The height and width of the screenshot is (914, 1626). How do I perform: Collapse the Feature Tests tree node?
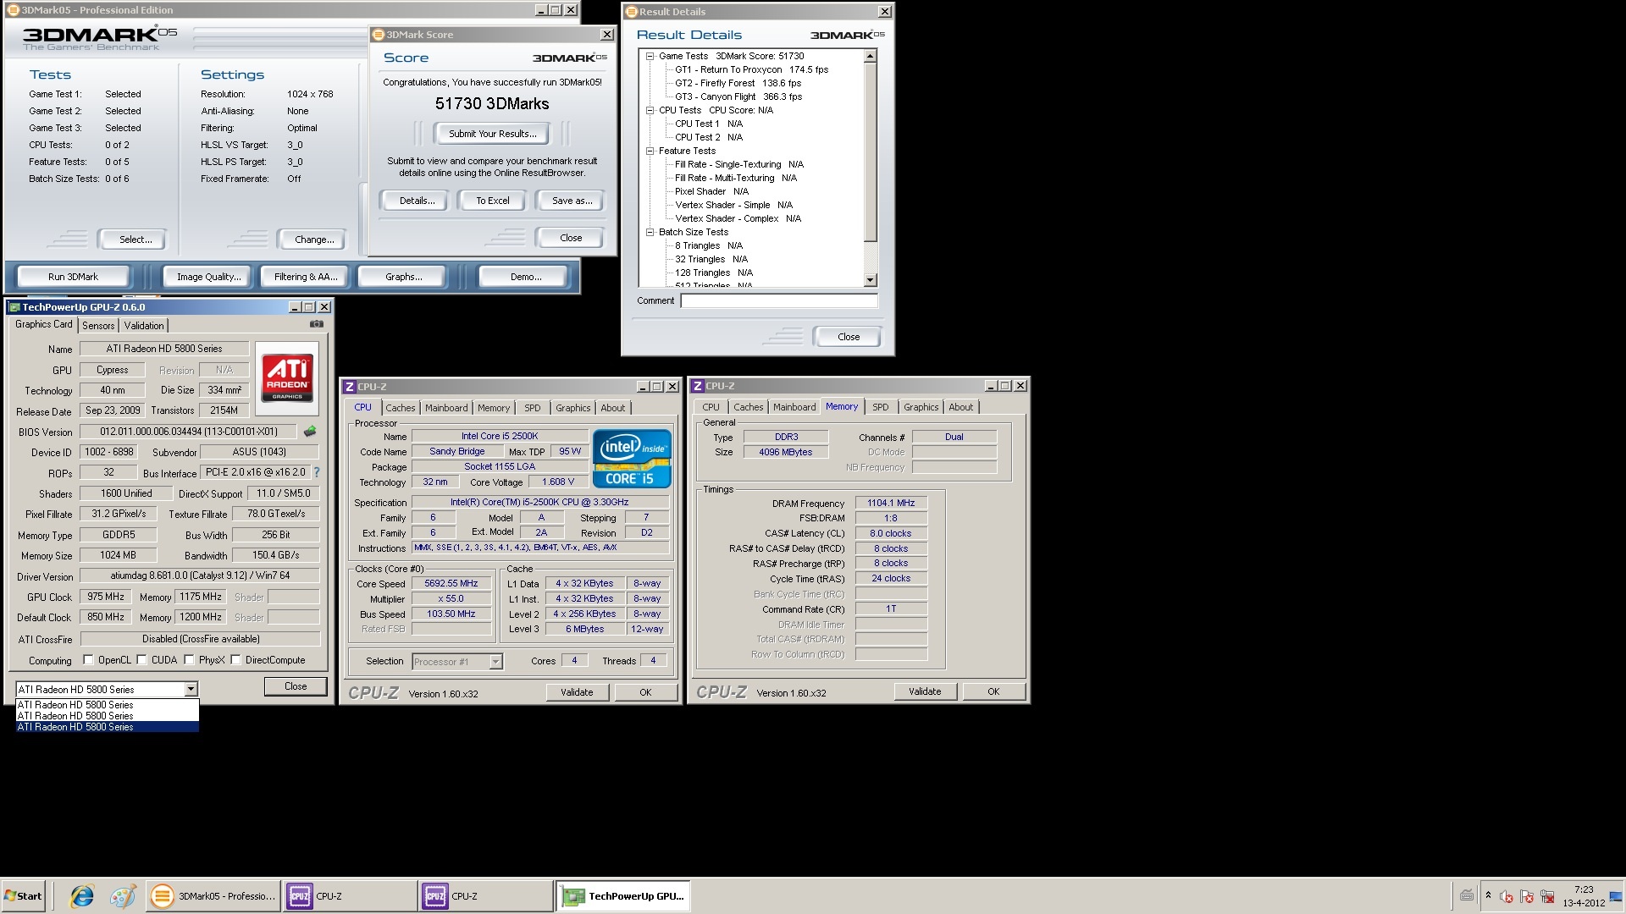(650, 151)
